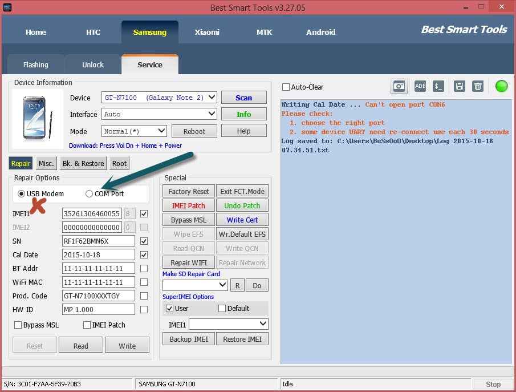The width and height of the screenshot is (516, 392).
Task: Click the Exit FCT.Mode button
Action: click(242, 191)
